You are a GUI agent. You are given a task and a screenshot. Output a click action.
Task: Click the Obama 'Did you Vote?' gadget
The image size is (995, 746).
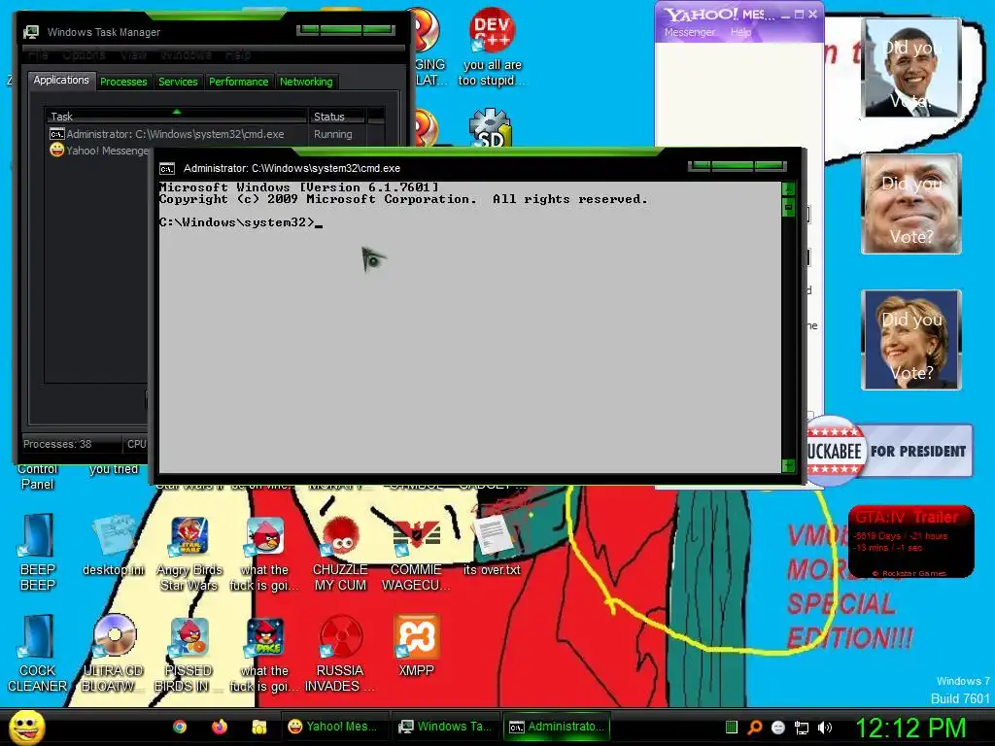tap(911, 68)
